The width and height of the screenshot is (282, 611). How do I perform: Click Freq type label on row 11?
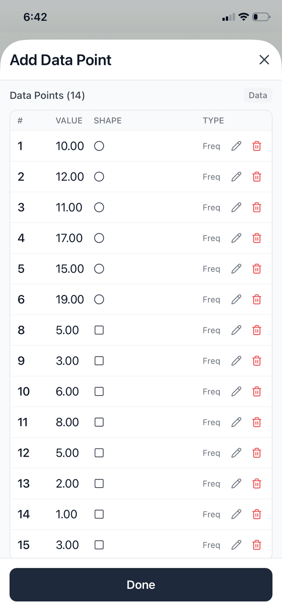pos(211,422)
